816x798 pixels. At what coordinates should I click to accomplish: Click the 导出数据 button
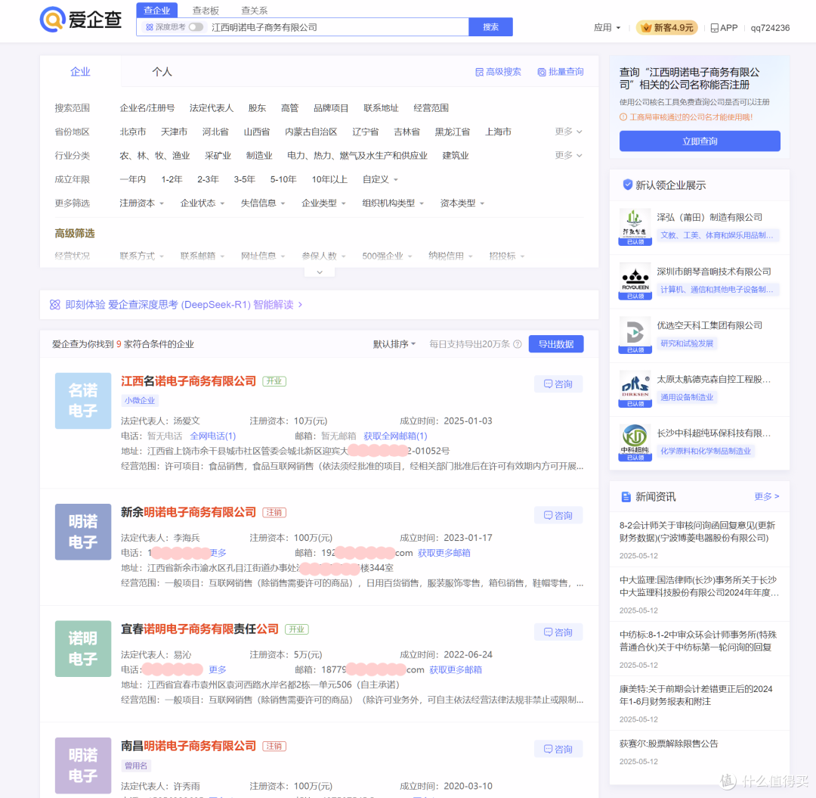(556, 344)
